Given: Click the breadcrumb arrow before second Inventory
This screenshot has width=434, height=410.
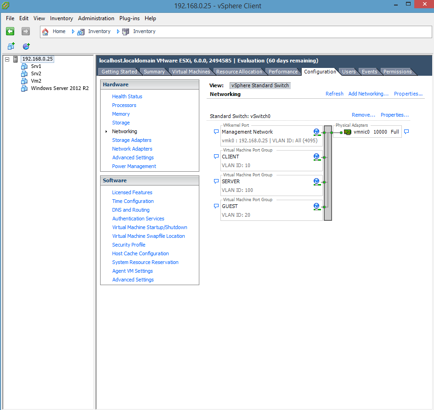Looking at the screenshot, I should (x=118, y=32).
